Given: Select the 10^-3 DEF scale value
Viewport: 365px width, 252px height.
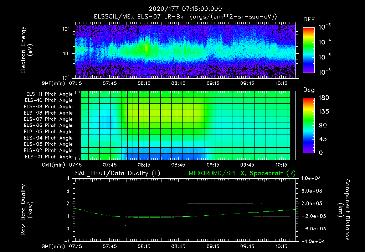Looking at the screenshot, I should [324, 27].
